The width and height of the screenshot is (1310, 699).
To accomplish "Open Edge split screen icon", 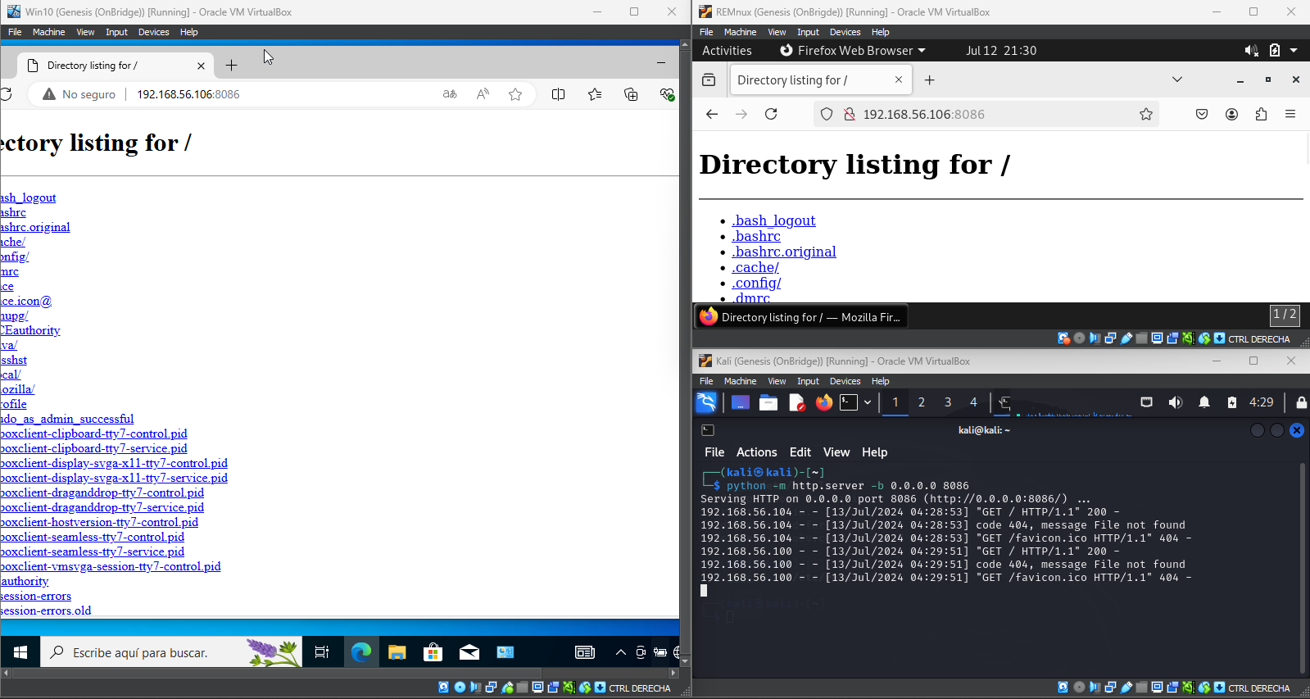I will coord(559,94).
